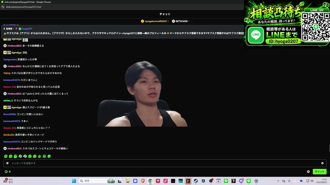Click the LINE QR code image
This screenshot has width=330, height=185.
(316, 27)
